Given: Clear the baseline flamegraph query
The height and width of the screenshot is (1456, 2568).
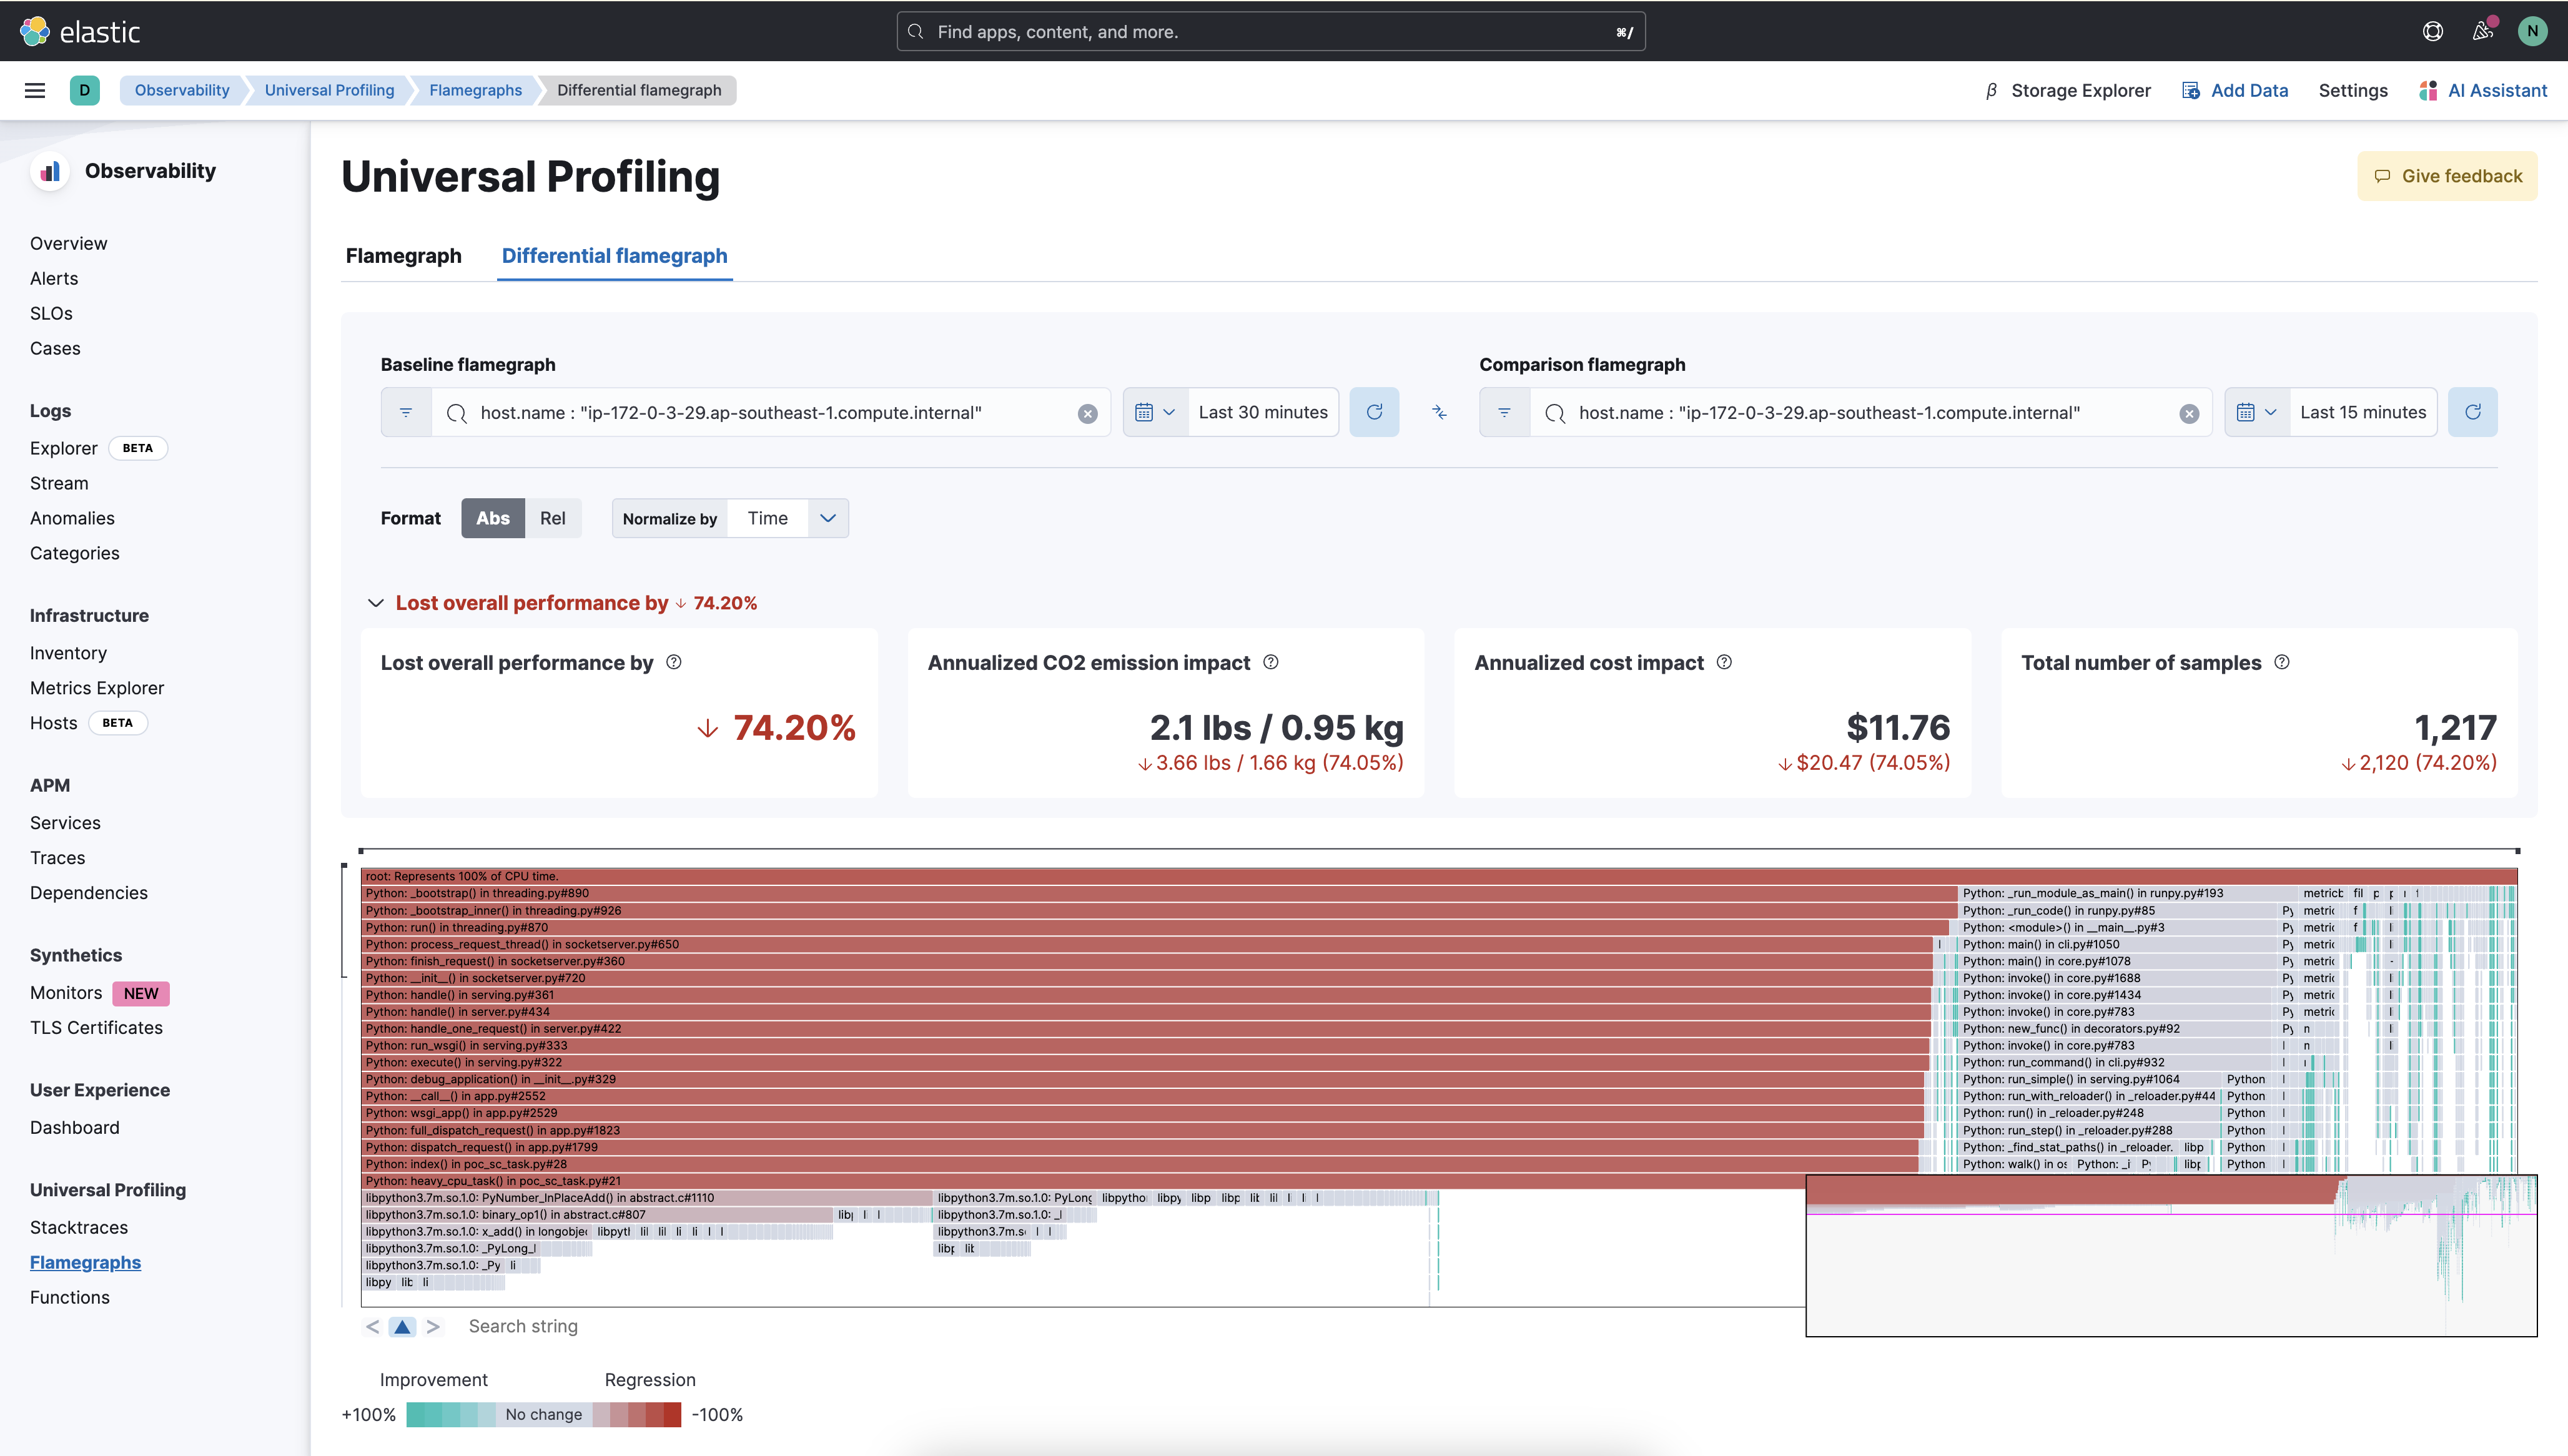Looking at the screenshot, I should [1088, 413].
